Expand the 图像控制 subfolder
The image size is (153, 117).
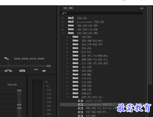pyautogui.click(x=67, y=41)
